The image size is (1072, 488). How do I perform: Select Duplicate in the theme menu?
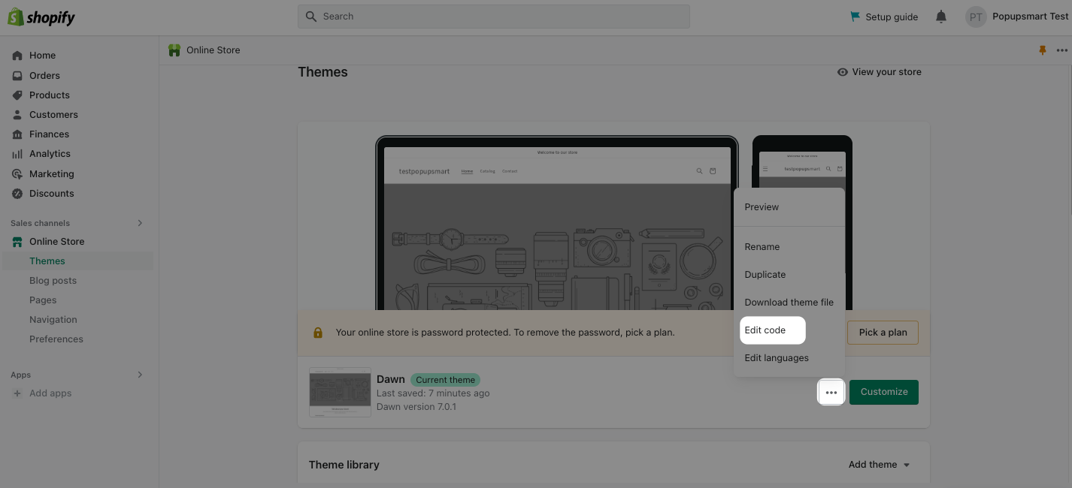point(765,274)
